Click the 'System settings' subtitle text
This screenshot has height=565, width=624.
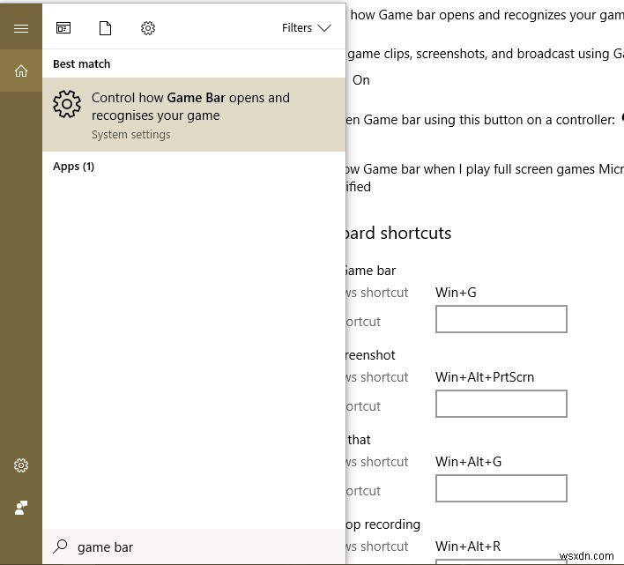pos(131,135)
